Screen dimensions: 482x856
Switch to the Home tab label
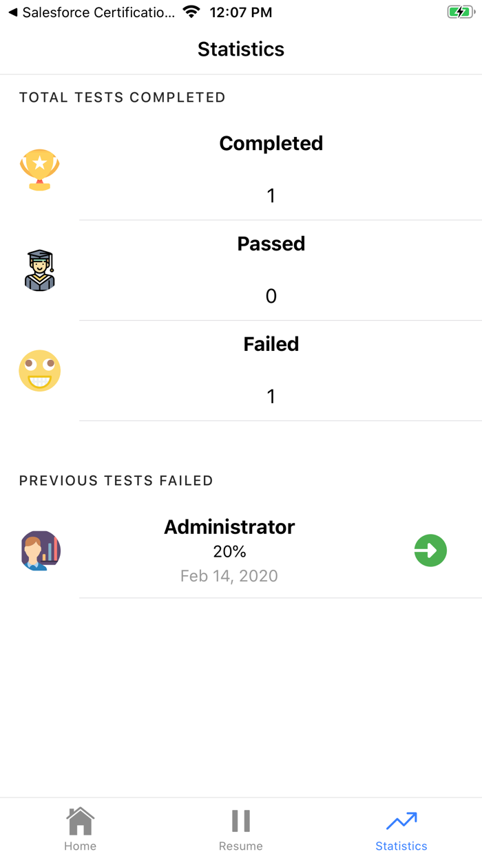point(81,846)
